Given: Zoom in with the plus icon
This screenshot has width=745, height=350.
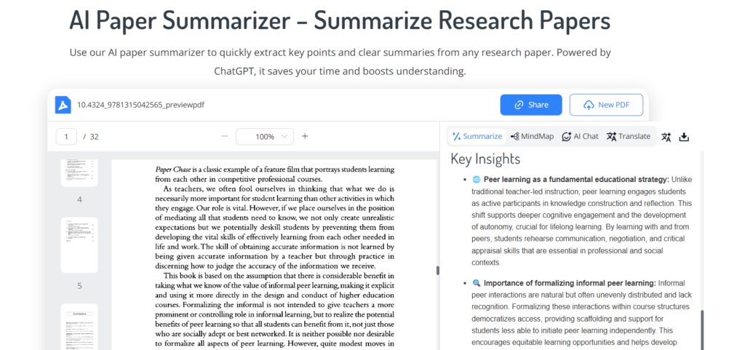Looking at the screenshot, I should click(305, 136).
